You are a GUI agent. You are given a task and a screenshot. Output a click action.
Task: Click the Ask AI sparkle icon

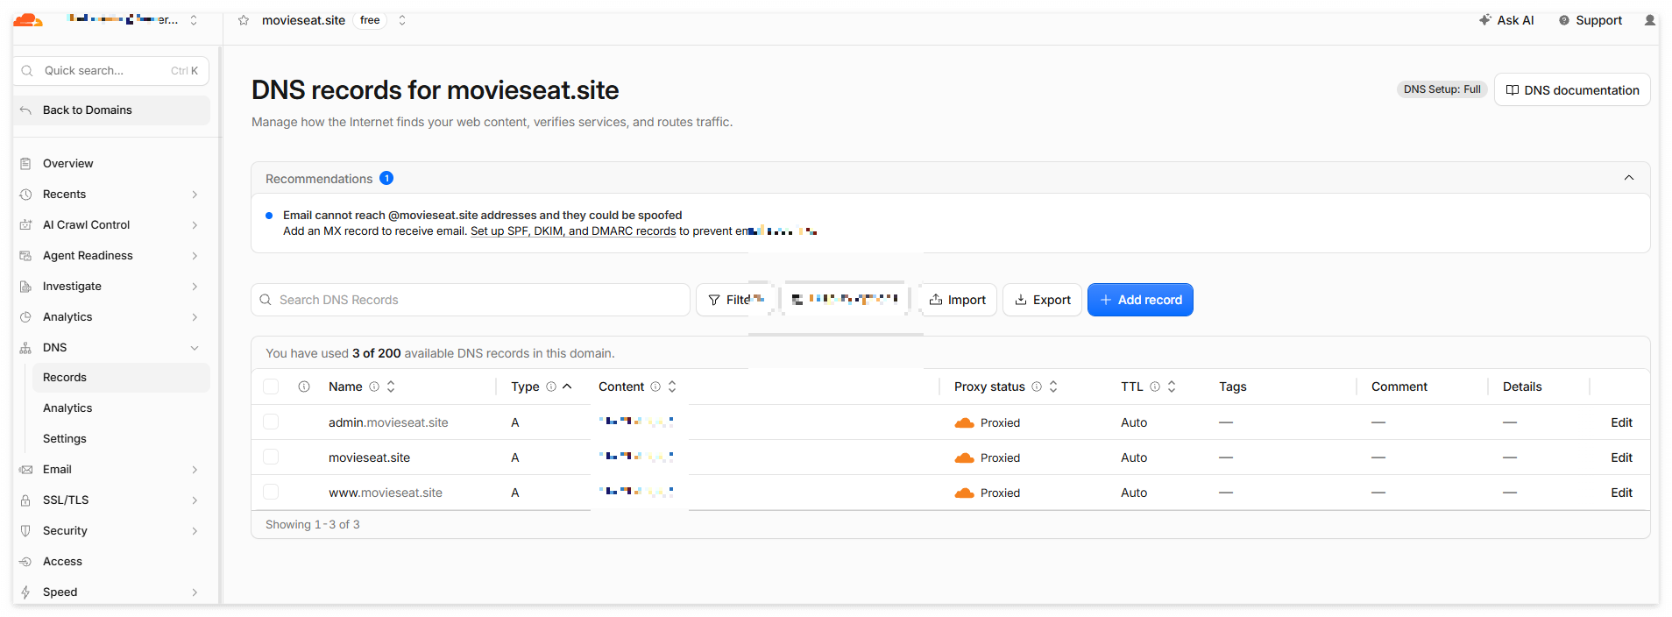pos(1484,19)
